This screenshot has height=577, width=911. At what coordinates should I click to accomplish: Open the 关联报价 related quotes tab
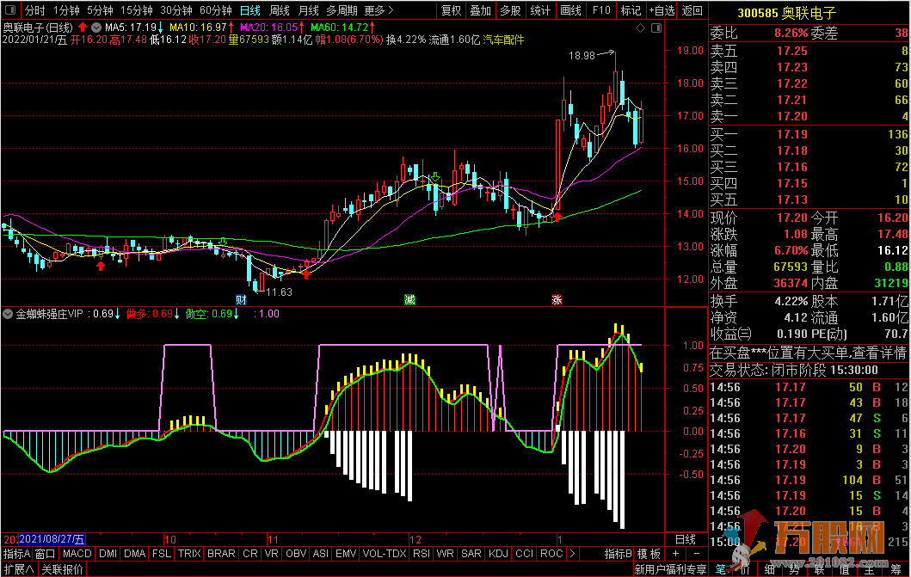(62, 569)
